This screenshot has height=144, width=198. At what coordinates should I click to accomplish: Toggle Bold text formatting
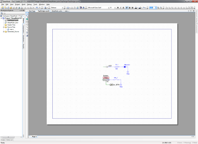(118, 8)
